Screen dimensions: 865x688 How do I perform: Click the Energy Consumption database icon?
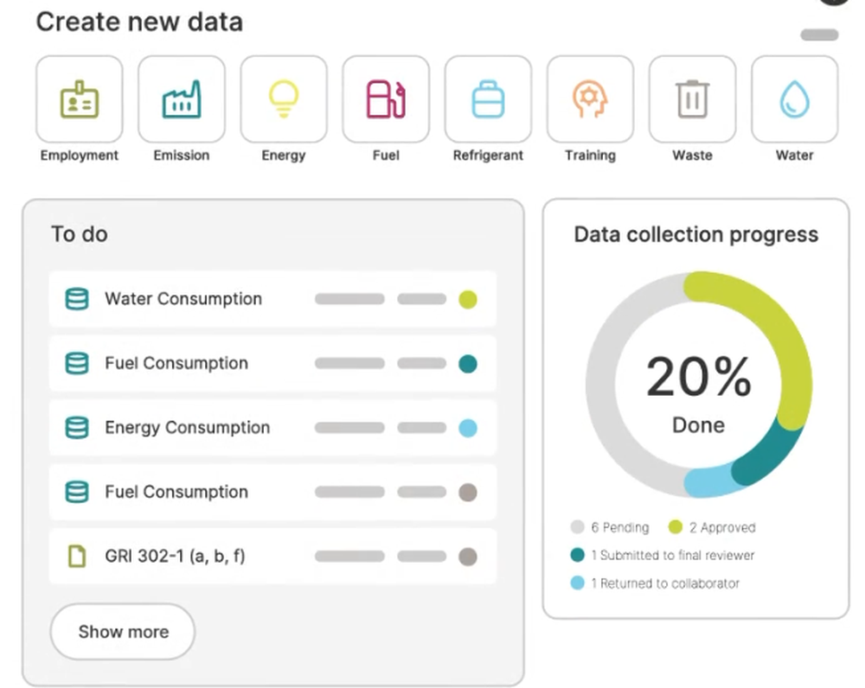tap(77, 428)
